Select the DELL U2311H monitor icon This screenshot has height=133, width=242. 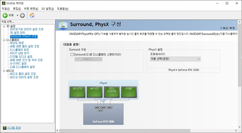click(112, 92)
